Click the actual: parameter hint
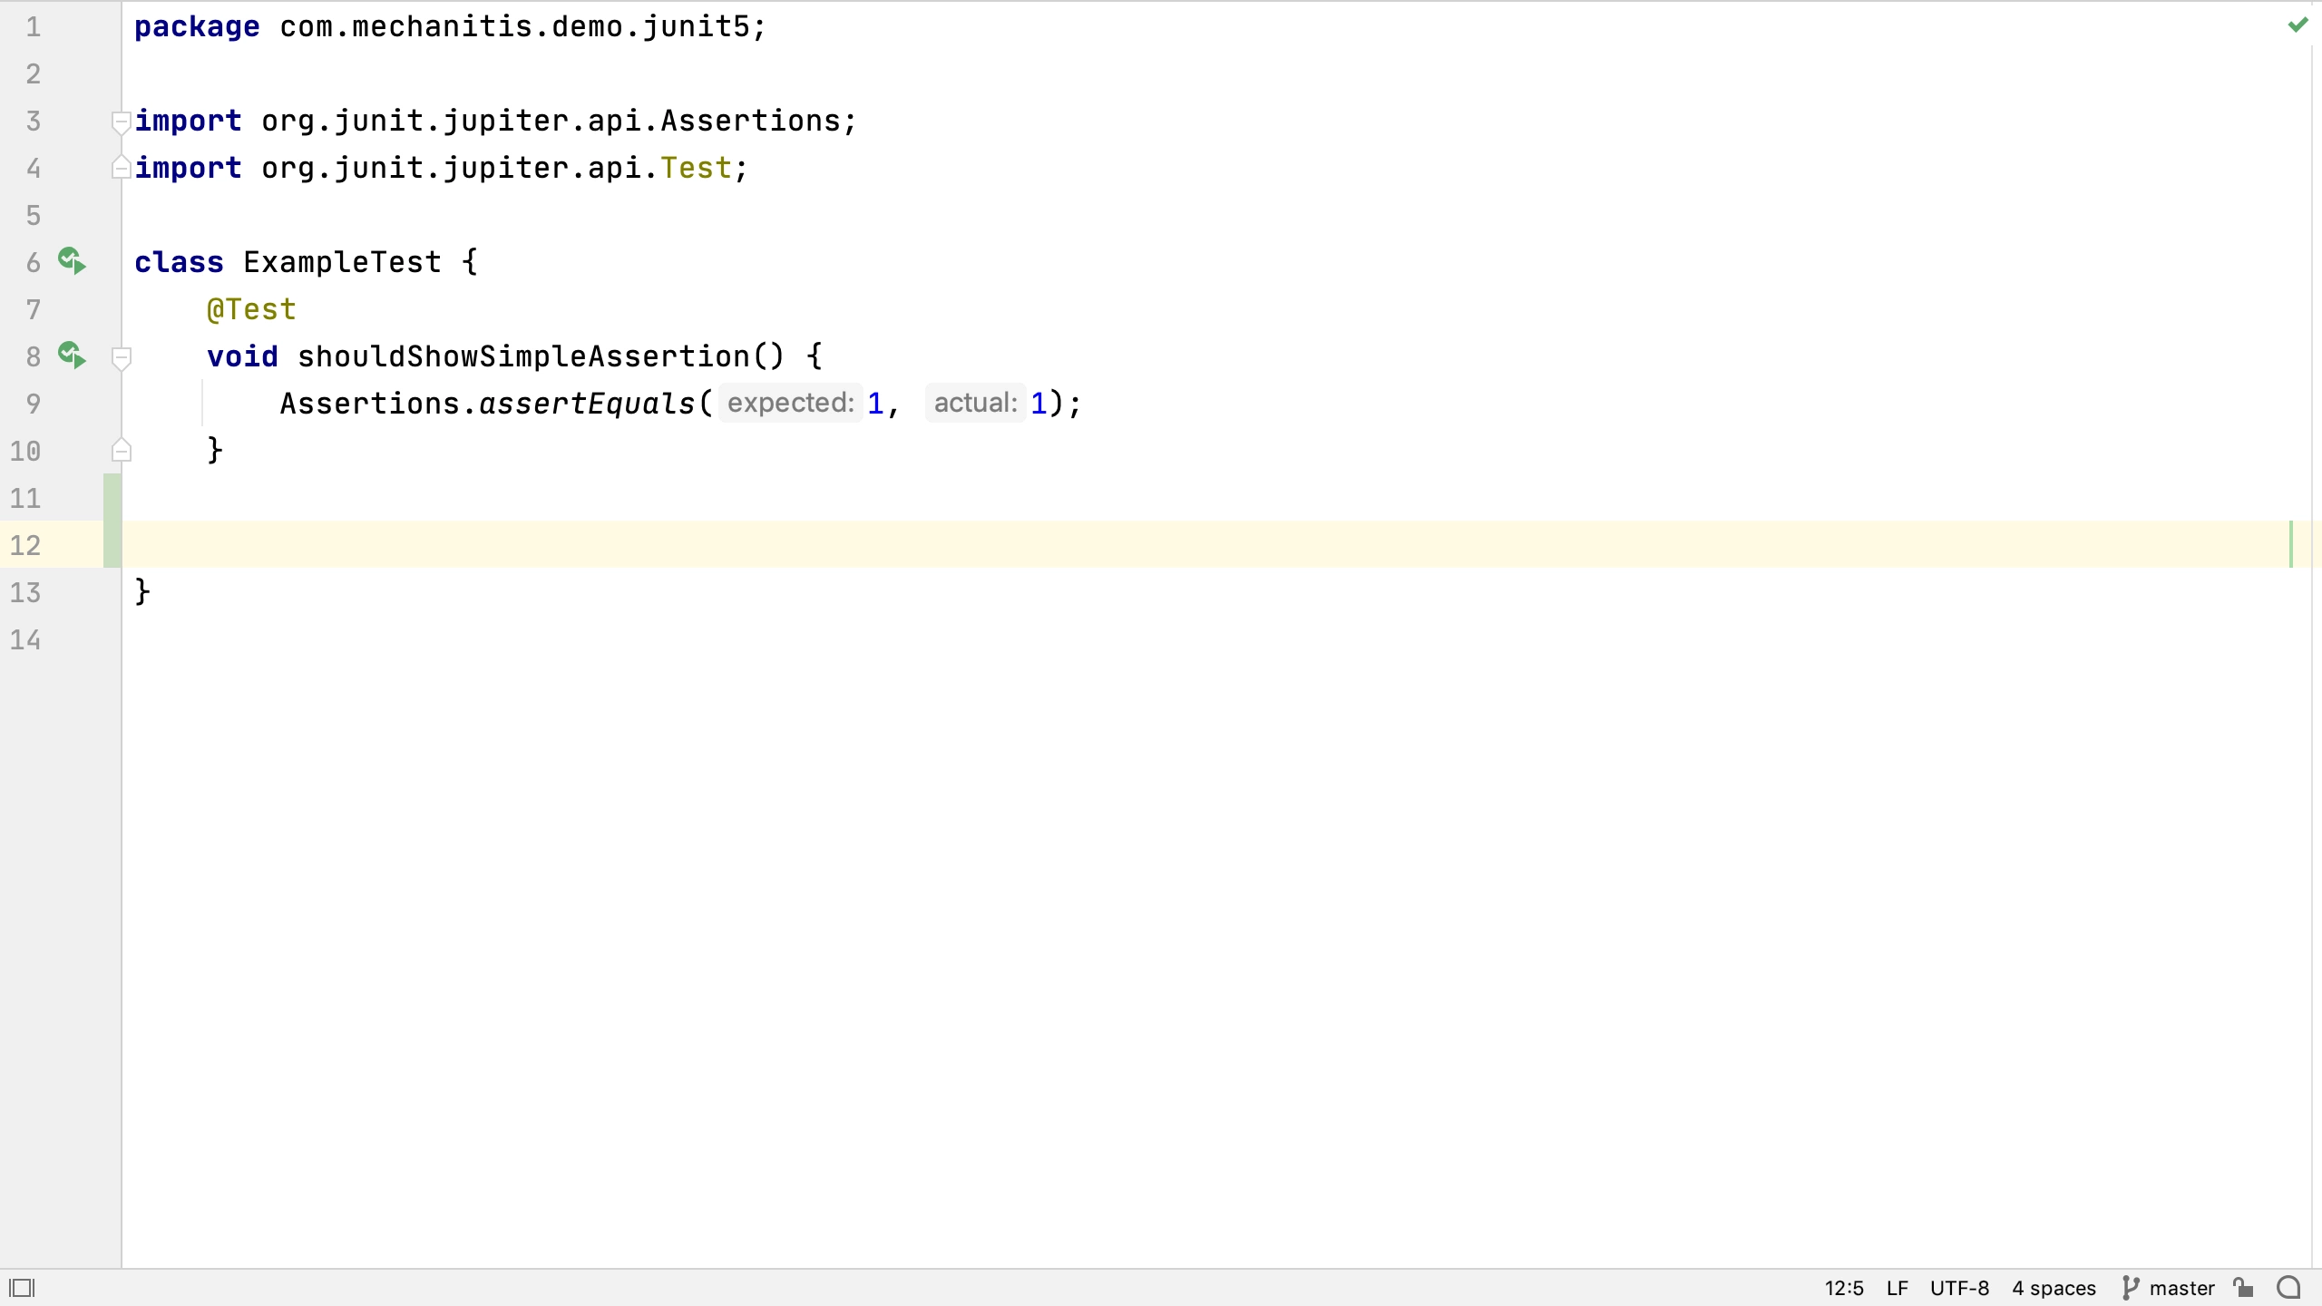2322x1306 pixels. pyautogui.click(x=975, y=403)
